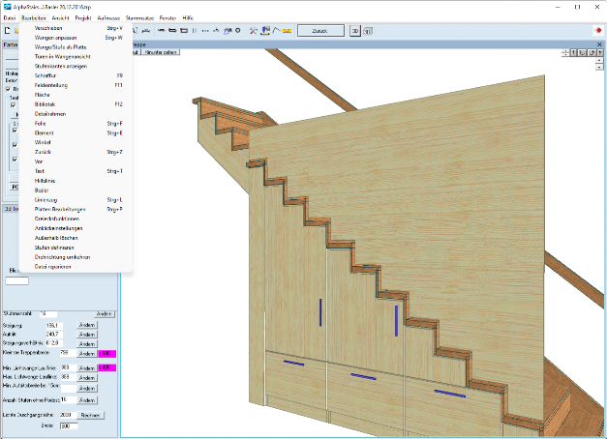Toggle the 3D button in the toolbar
This screenshot has width=607, height=439.
point(355,31)
